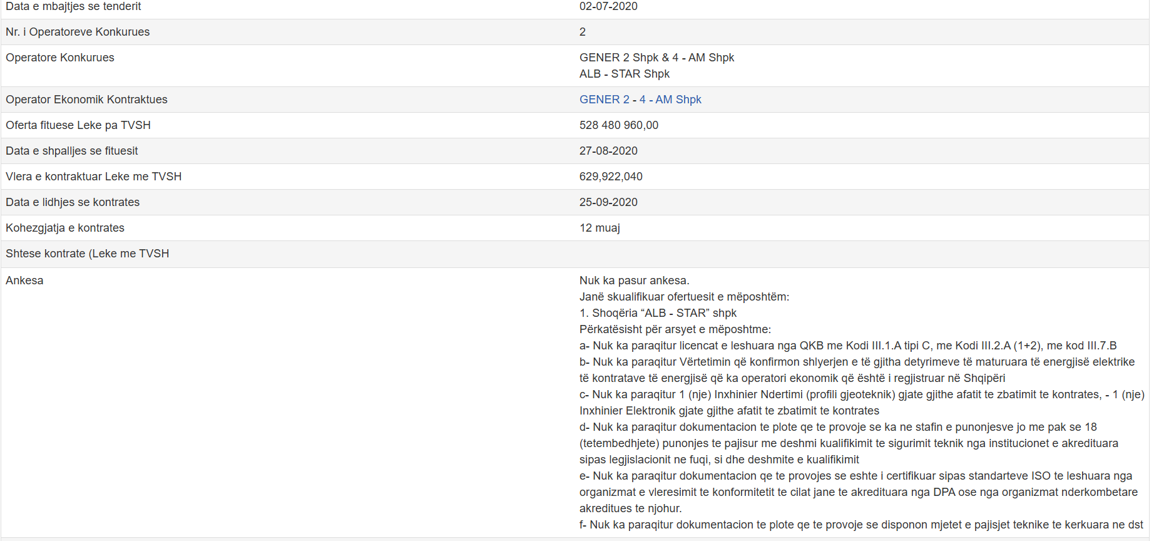The image size is (1154, 541).
Task: Click the Oferta fituese Leke pa TVSH label
Action: tap(78, 125)
